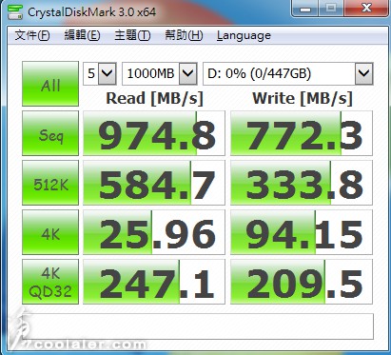Run the 512K test
Viewport: 391px width, 355px height.
tap(50, 183)
